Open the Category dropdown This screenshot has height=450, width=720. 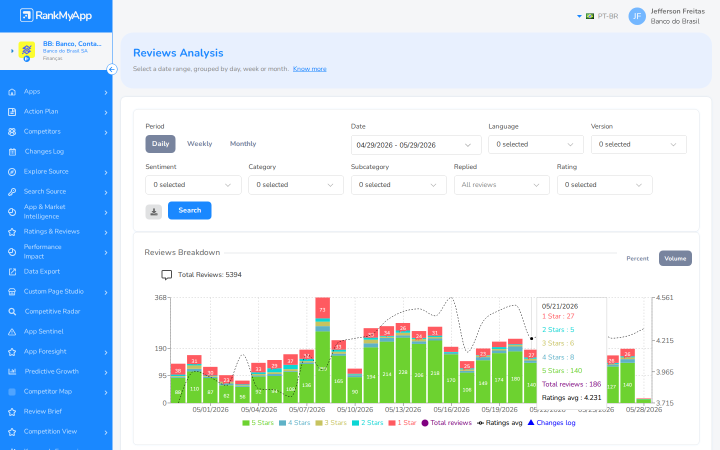296,185
